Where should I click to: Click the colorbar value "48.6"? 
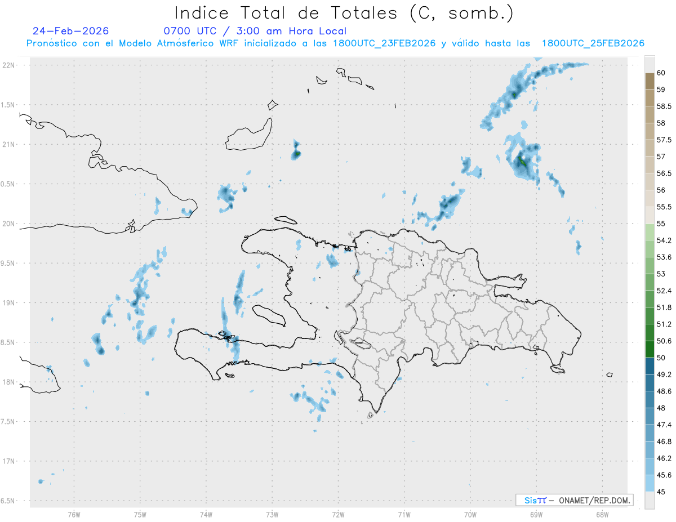point(664,391)
